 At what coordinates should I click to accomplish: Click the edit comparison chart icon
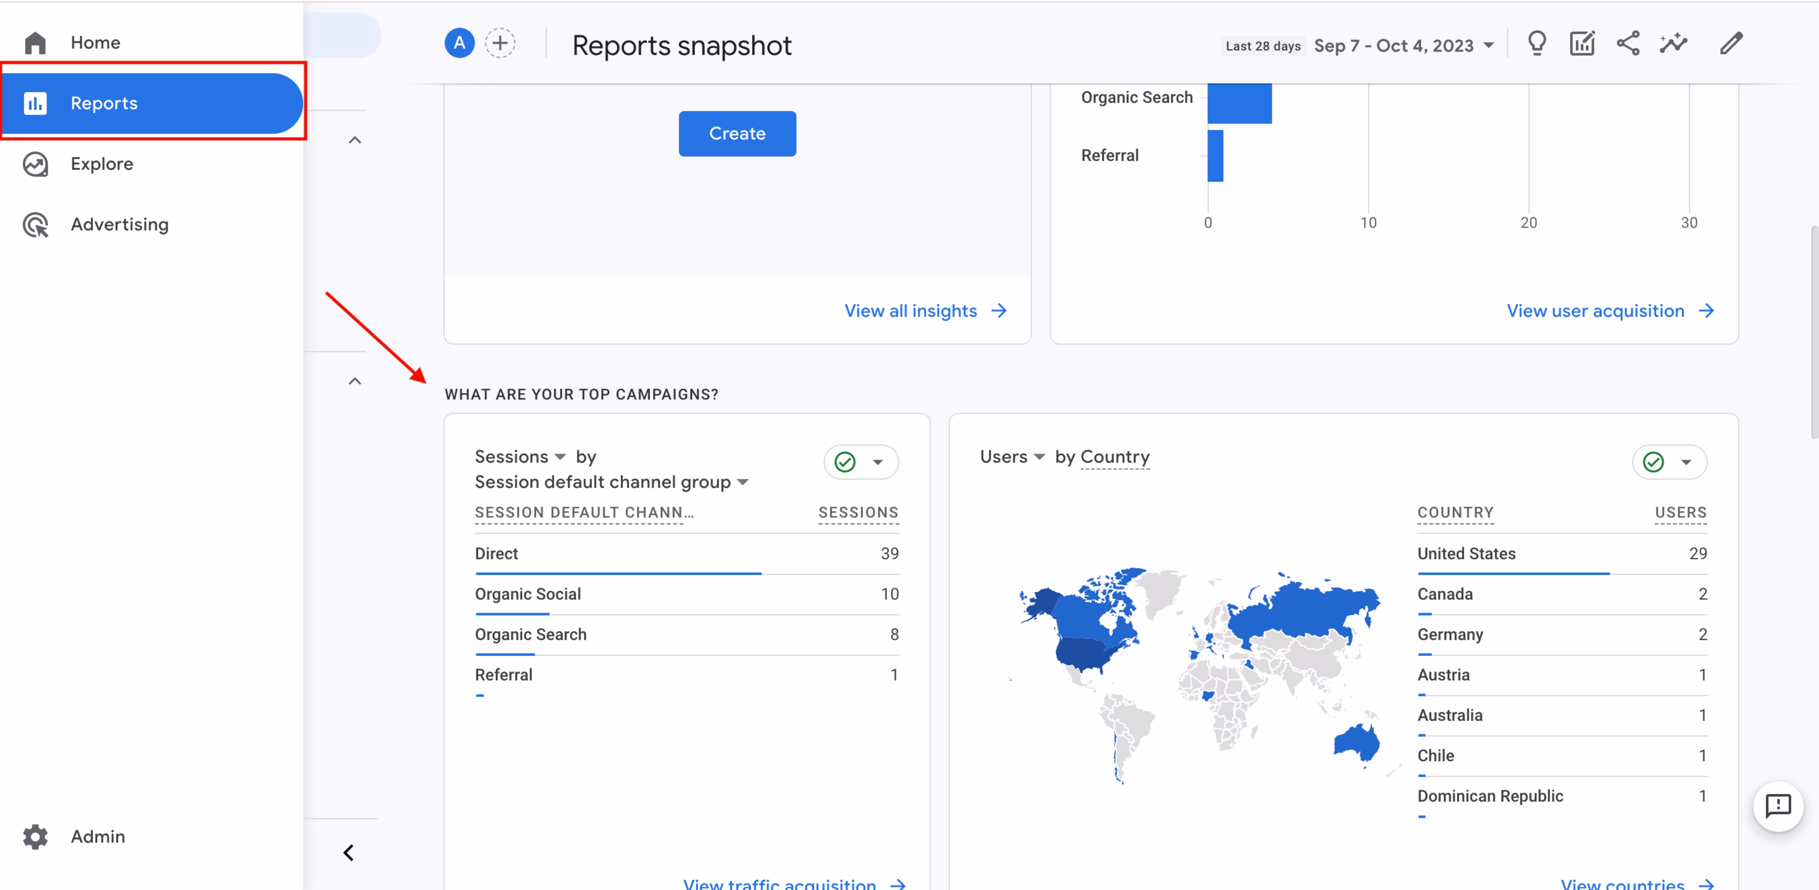click(x=1582, y=43)
